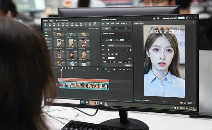The image size is (212, 130).
Task: Click the microphone record voiceover icon
Action: coord(98,69)
